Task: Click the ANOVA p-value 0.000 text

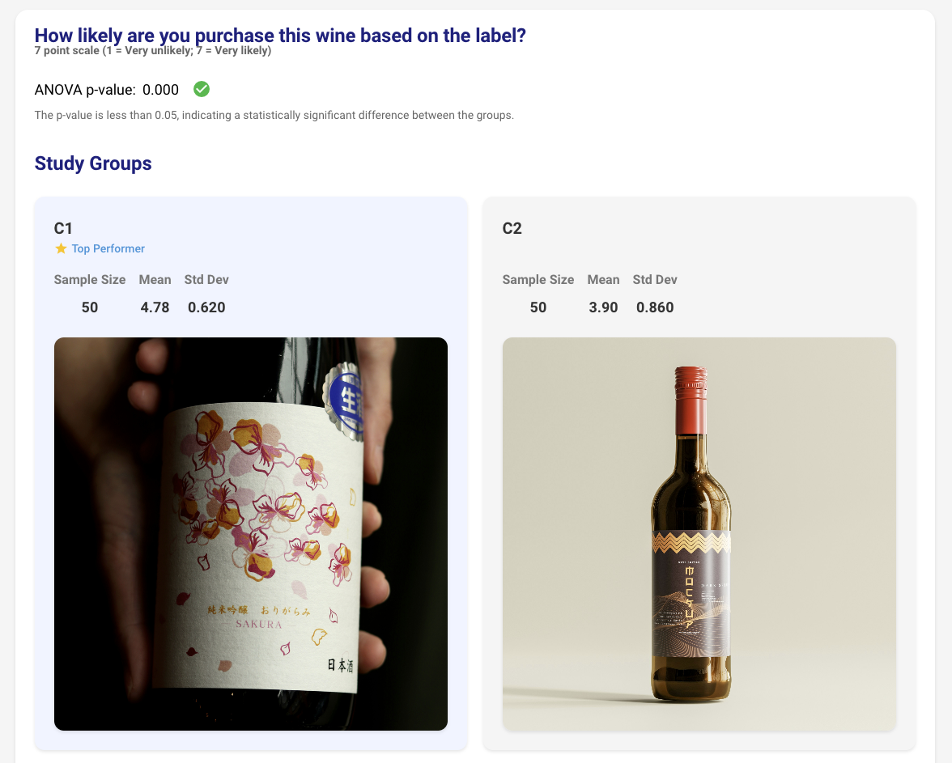Action: 160,90
